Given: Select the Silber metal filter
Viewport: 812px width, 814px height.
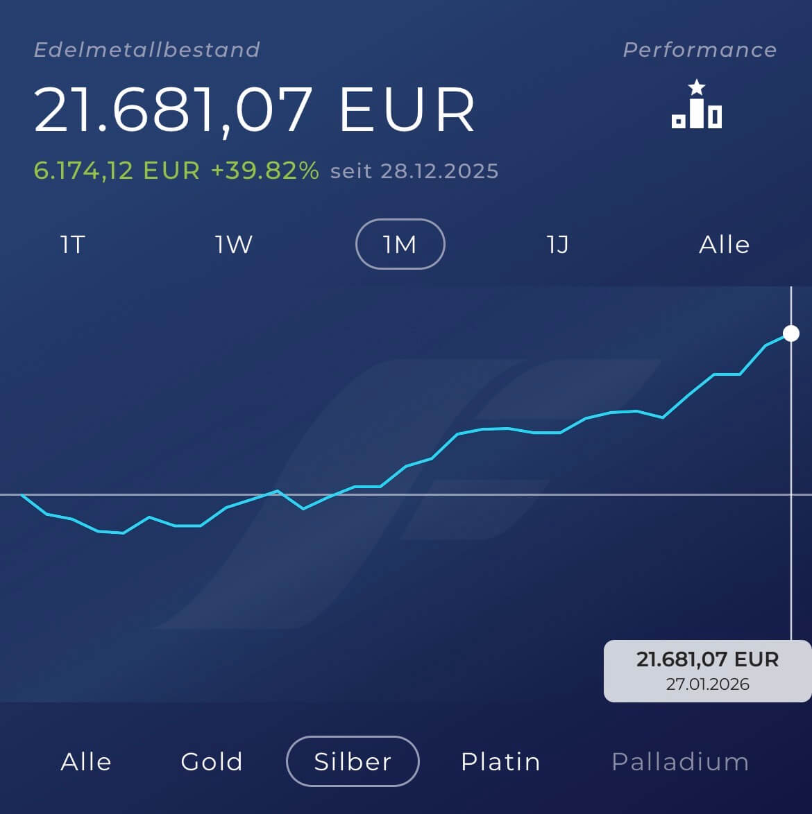Looking at the screenshot, I should click(x=353, y=761).
